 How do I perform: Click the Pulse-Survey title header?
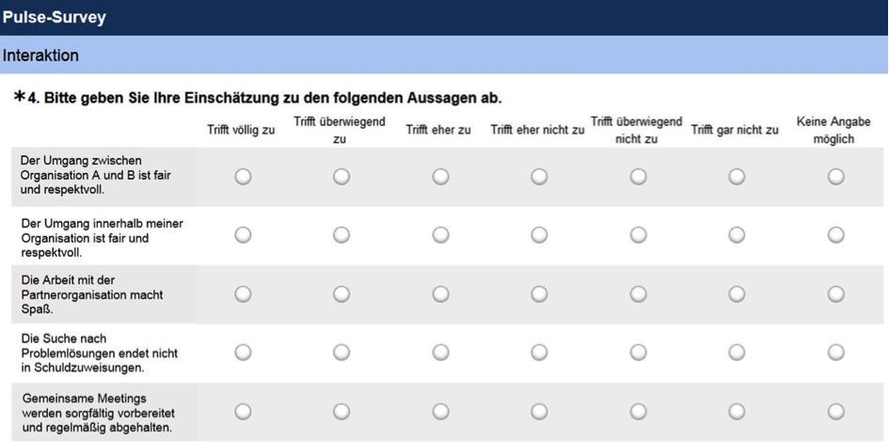point(54,18)
